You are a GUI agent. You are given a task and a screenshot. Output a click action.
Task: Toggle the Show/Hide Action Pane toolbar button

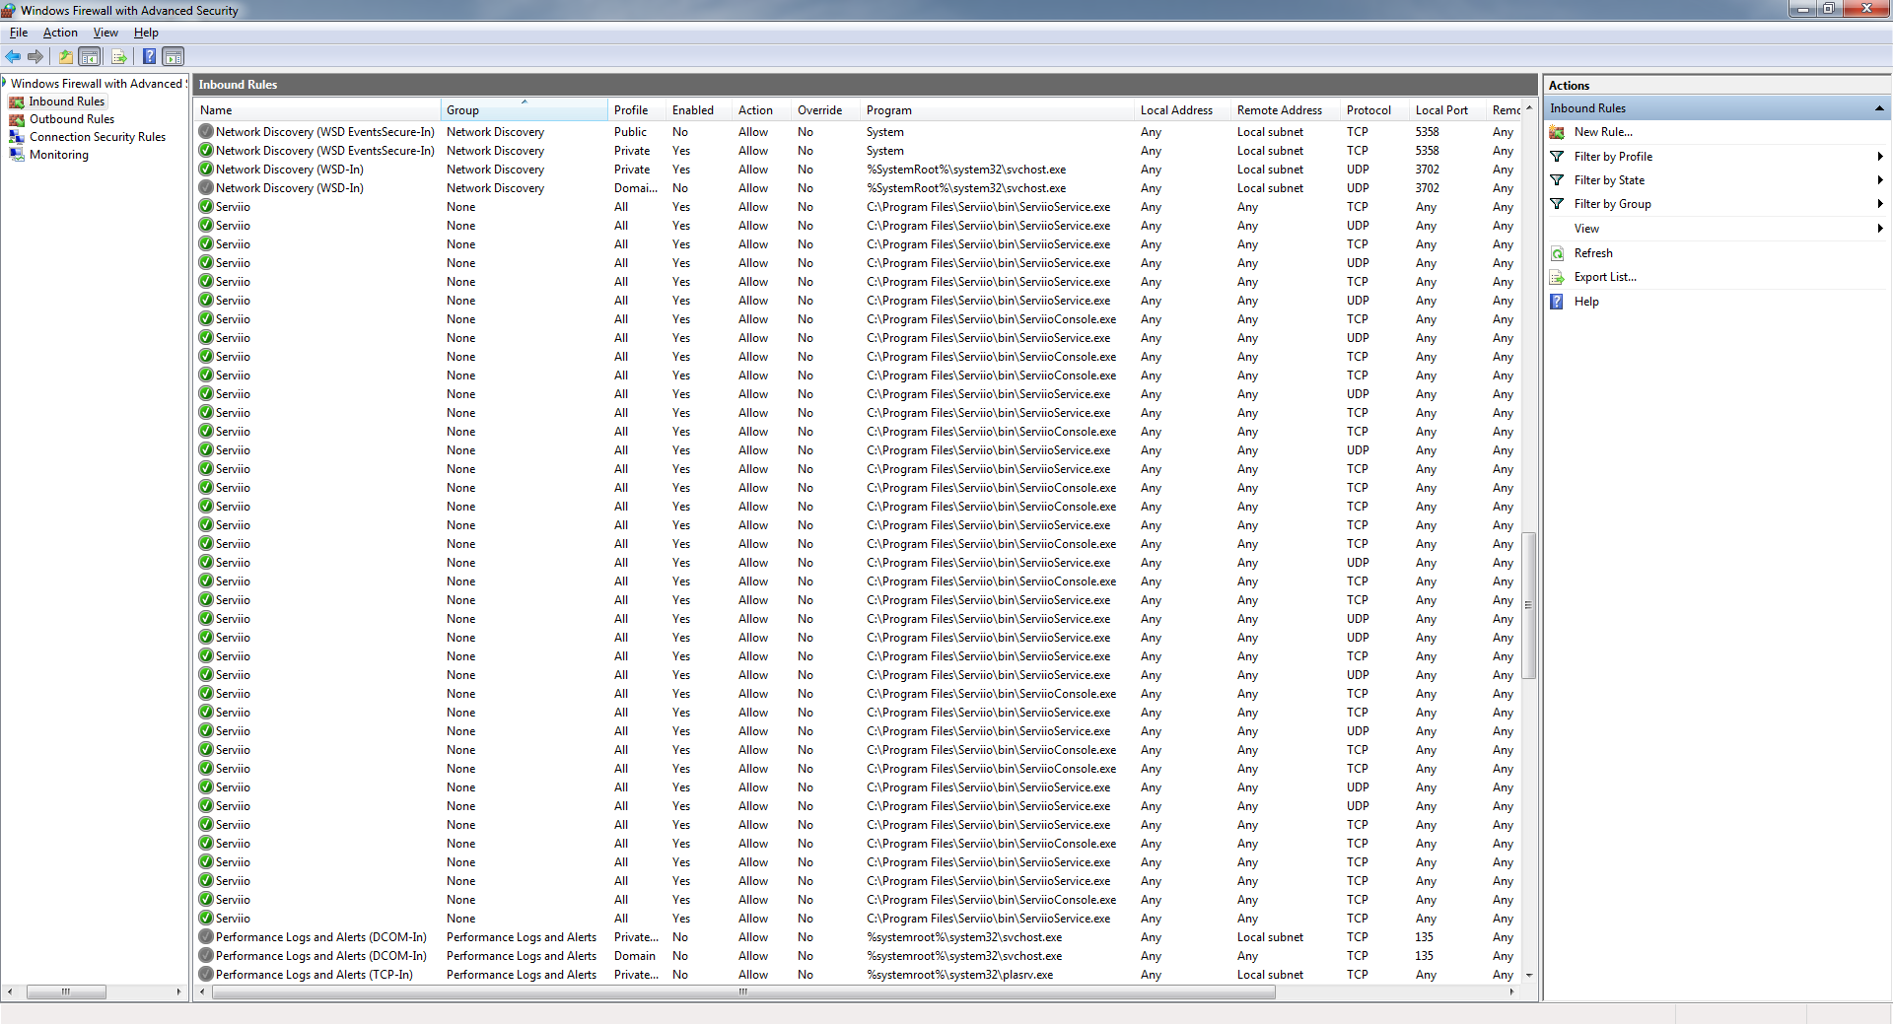[173, 57]
